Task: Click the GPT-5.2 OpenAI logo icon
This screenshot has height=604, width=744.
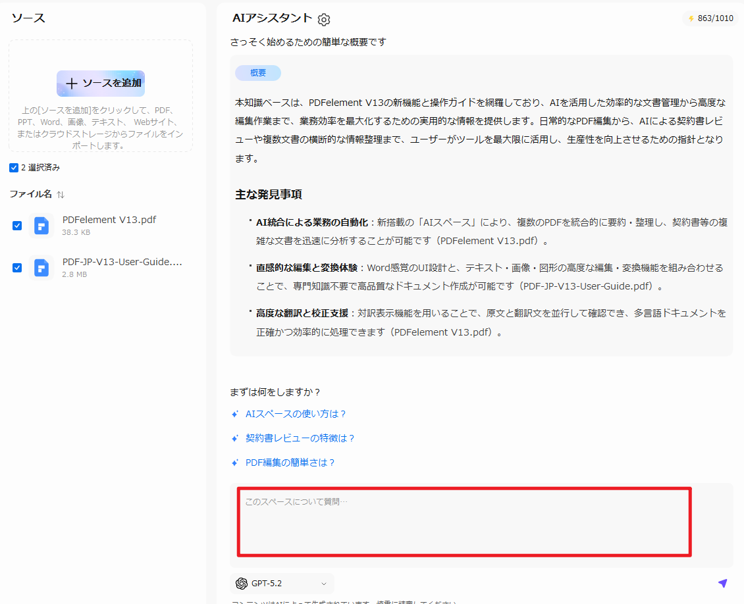Action: click(x=242, y=584)
